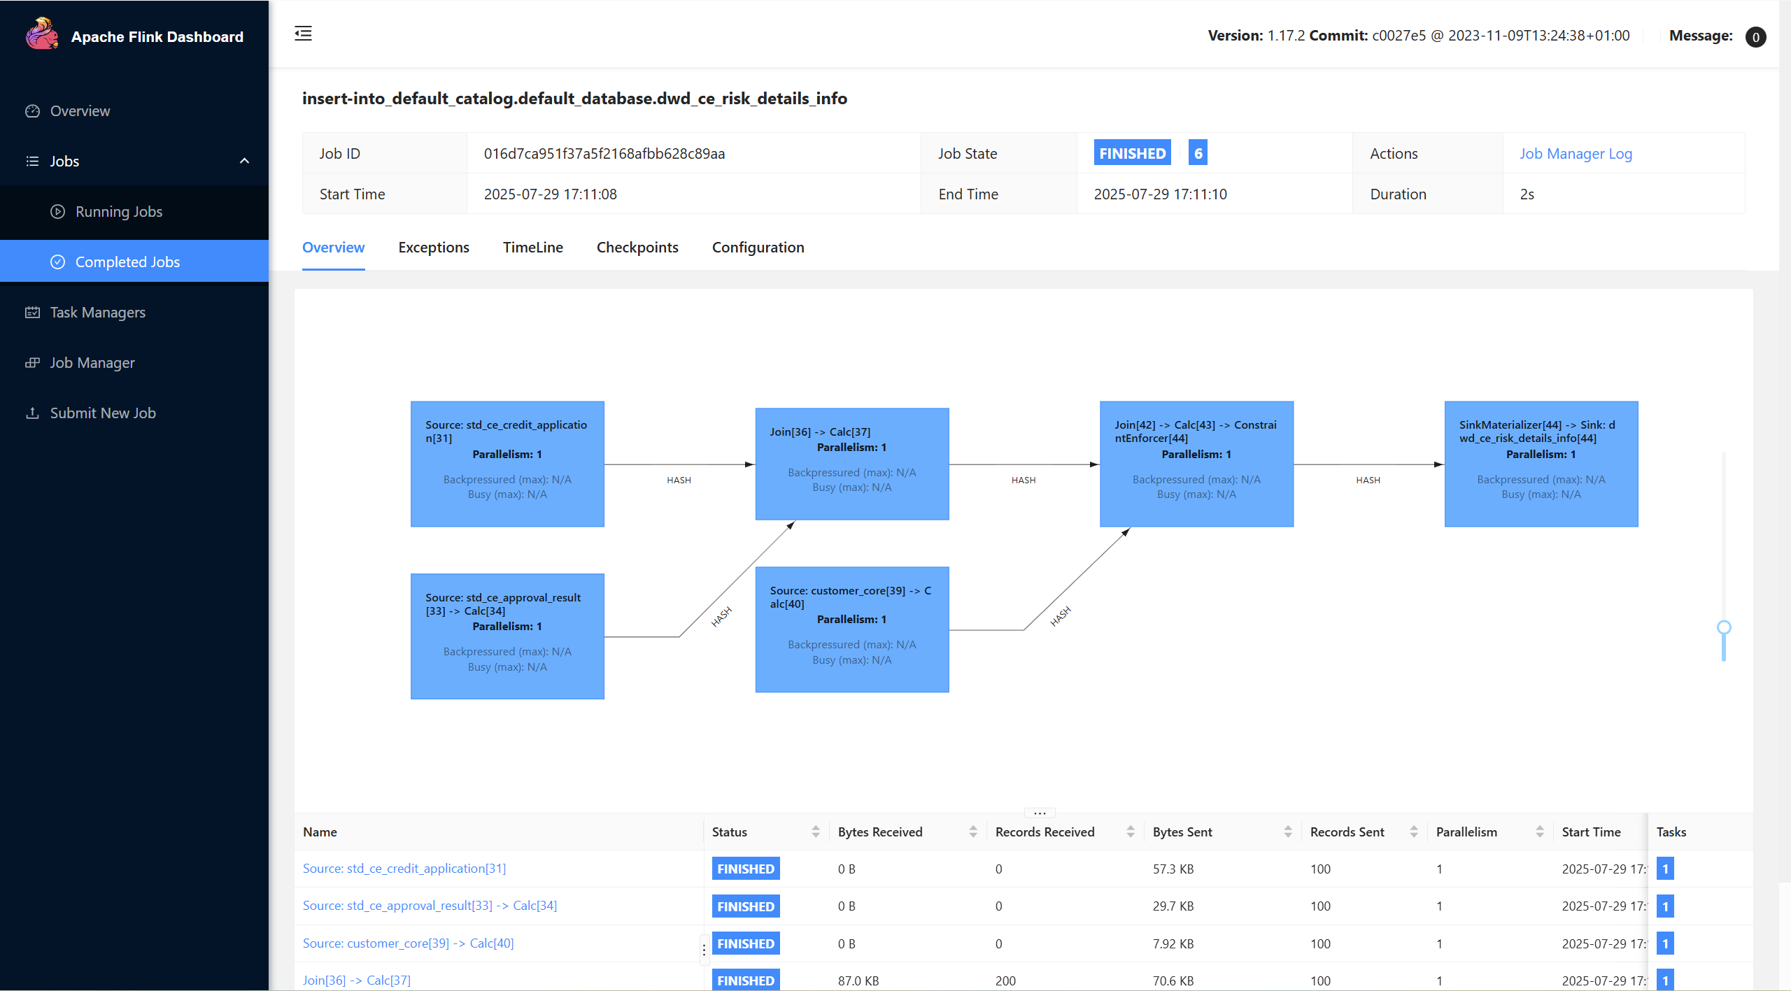The image size is (1791, 991).
Task: Follow the Source: std_ce_credit_application[31] link
Action: [x=404, y=868]
